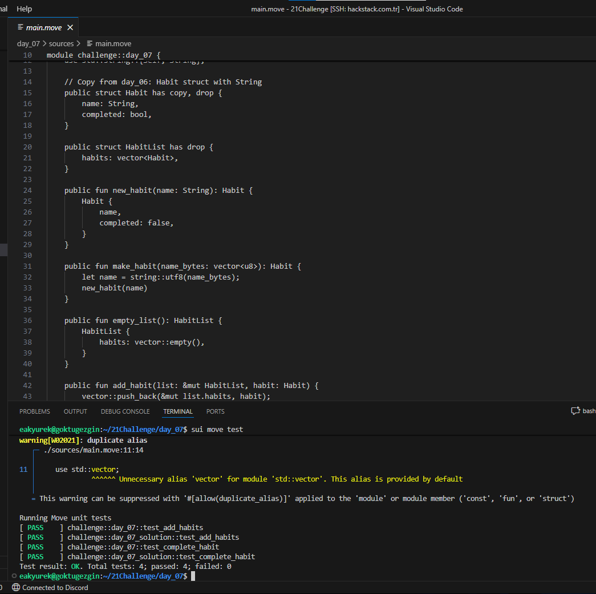Click 'completed: false,' in the editor
Viewport: 596px width, 594px height.
136,223
